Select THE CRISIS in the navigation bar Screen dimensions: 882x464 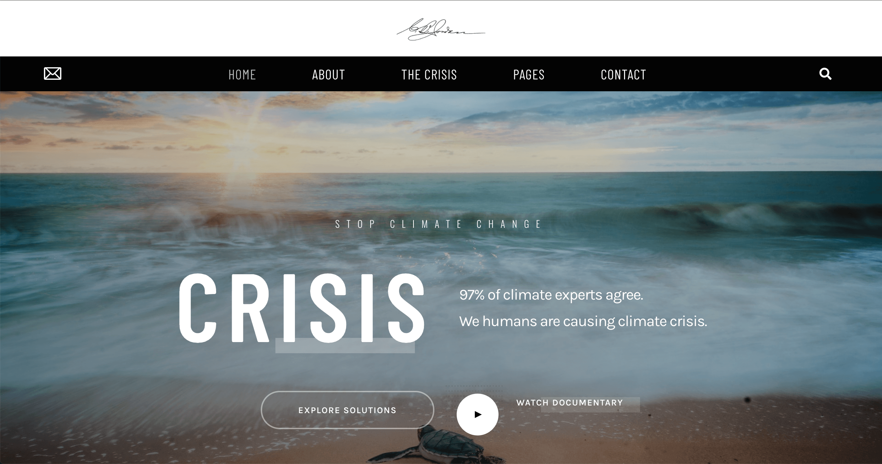pyautogui.click(x=429, y=75)
